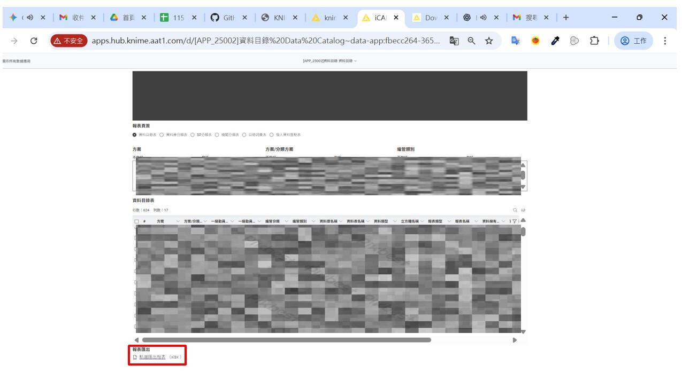682x381 pixels.
Task: Click the 點選匯出報表 xlsx download link
Action: [x=152, y=357]
